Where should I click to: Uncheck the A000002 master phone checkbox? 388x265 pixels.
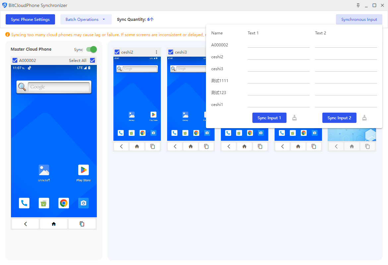[15, 60]
